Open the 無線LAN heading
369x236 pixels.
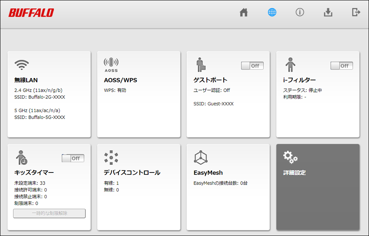[x=26, y=80]
